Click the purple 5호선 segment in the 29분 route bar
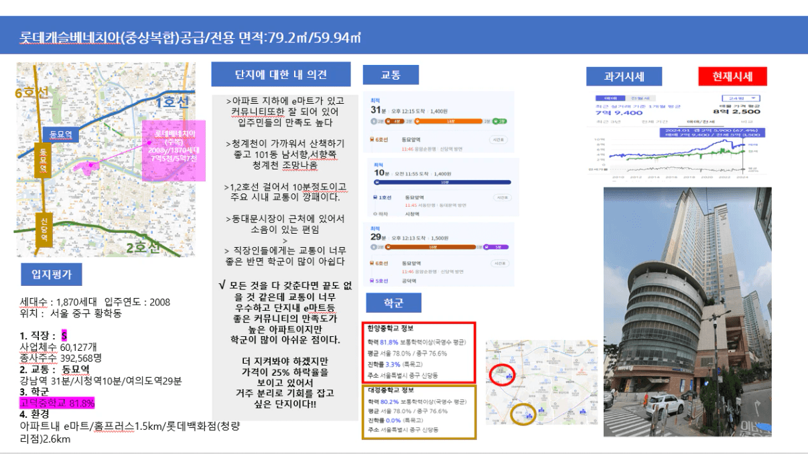Viewport: 808px width, 454px height. tap(496, 247)
